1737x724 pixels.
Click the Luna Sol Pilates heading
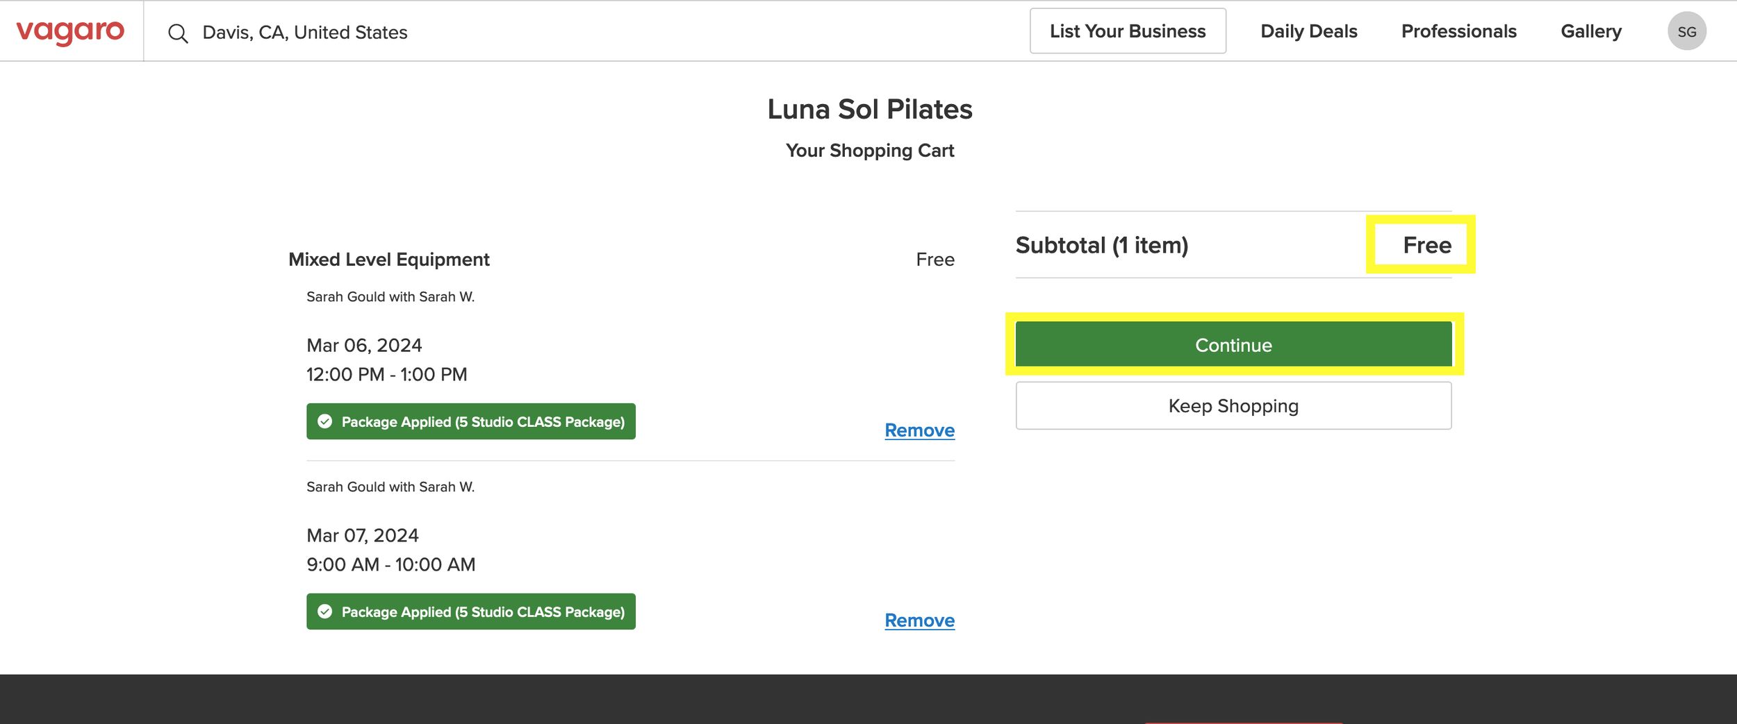tap(869, 110)
